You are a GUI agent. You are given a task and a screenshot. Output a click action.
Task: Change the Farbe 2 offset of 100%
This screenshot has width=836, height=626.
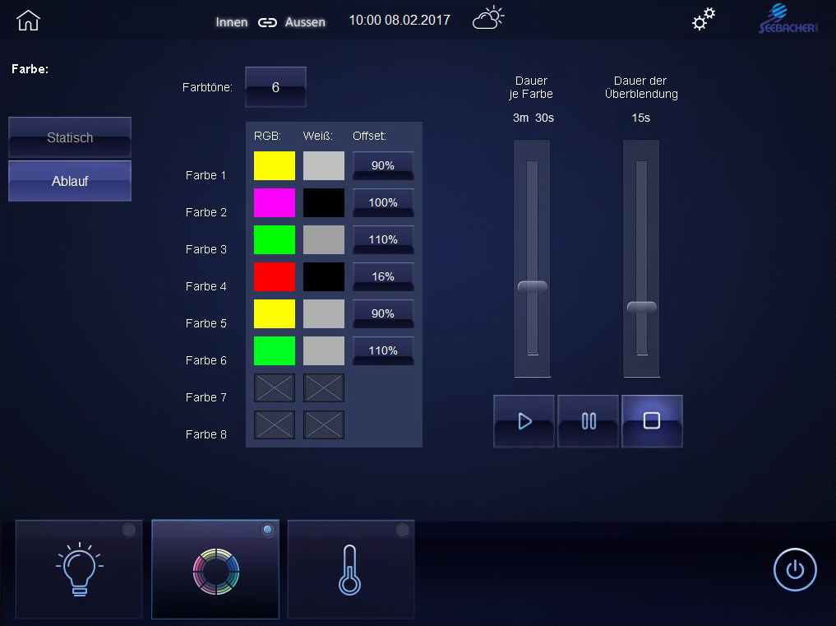click(x=383, y=203)
